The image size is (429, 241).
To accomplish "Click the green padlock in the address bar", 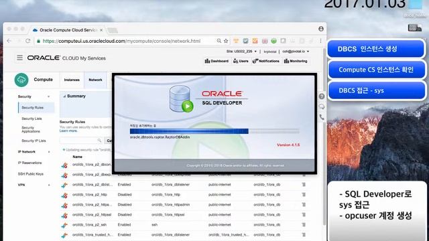I will pyautogui.click(x=39, y=41).
